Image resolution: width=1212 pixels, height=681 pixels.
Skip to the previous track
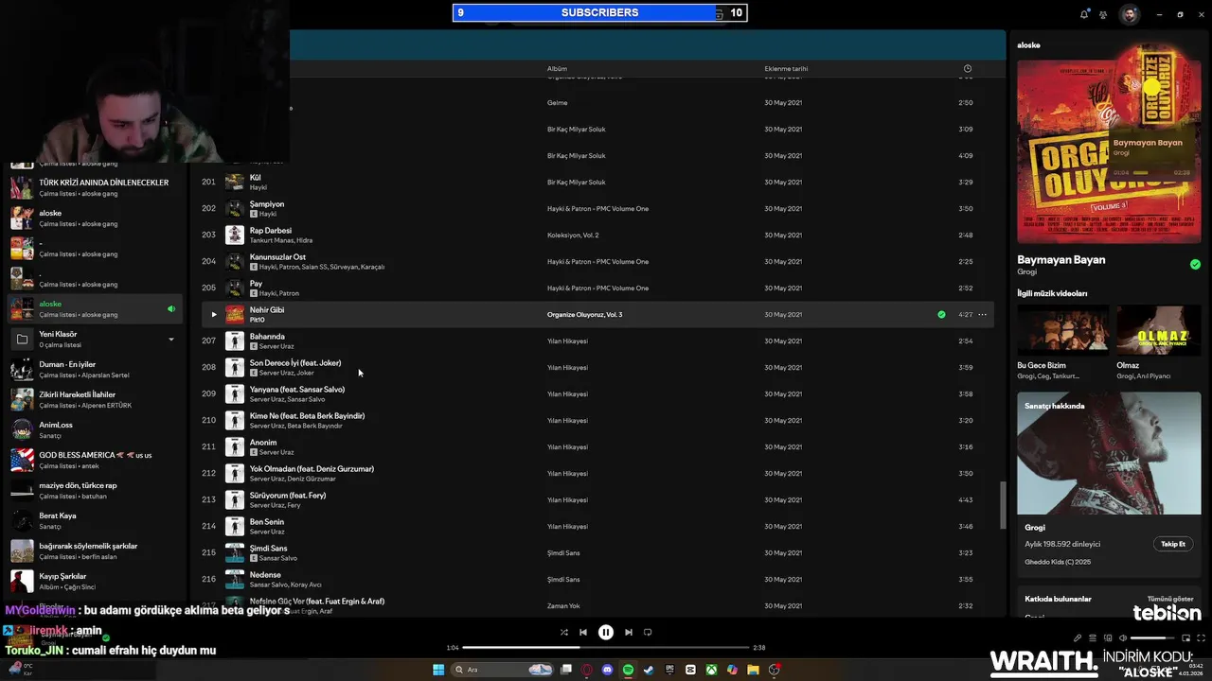point(583,632)
